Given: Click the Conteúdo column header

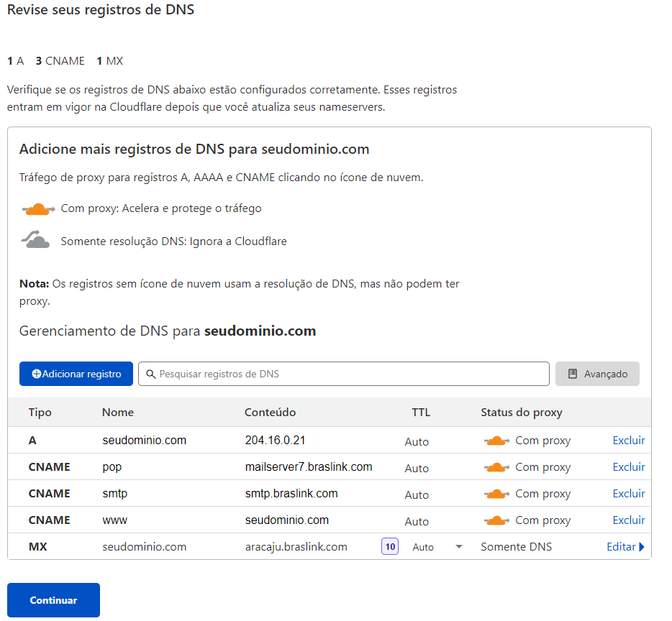Looking at the screenshot, I should 270,413.
